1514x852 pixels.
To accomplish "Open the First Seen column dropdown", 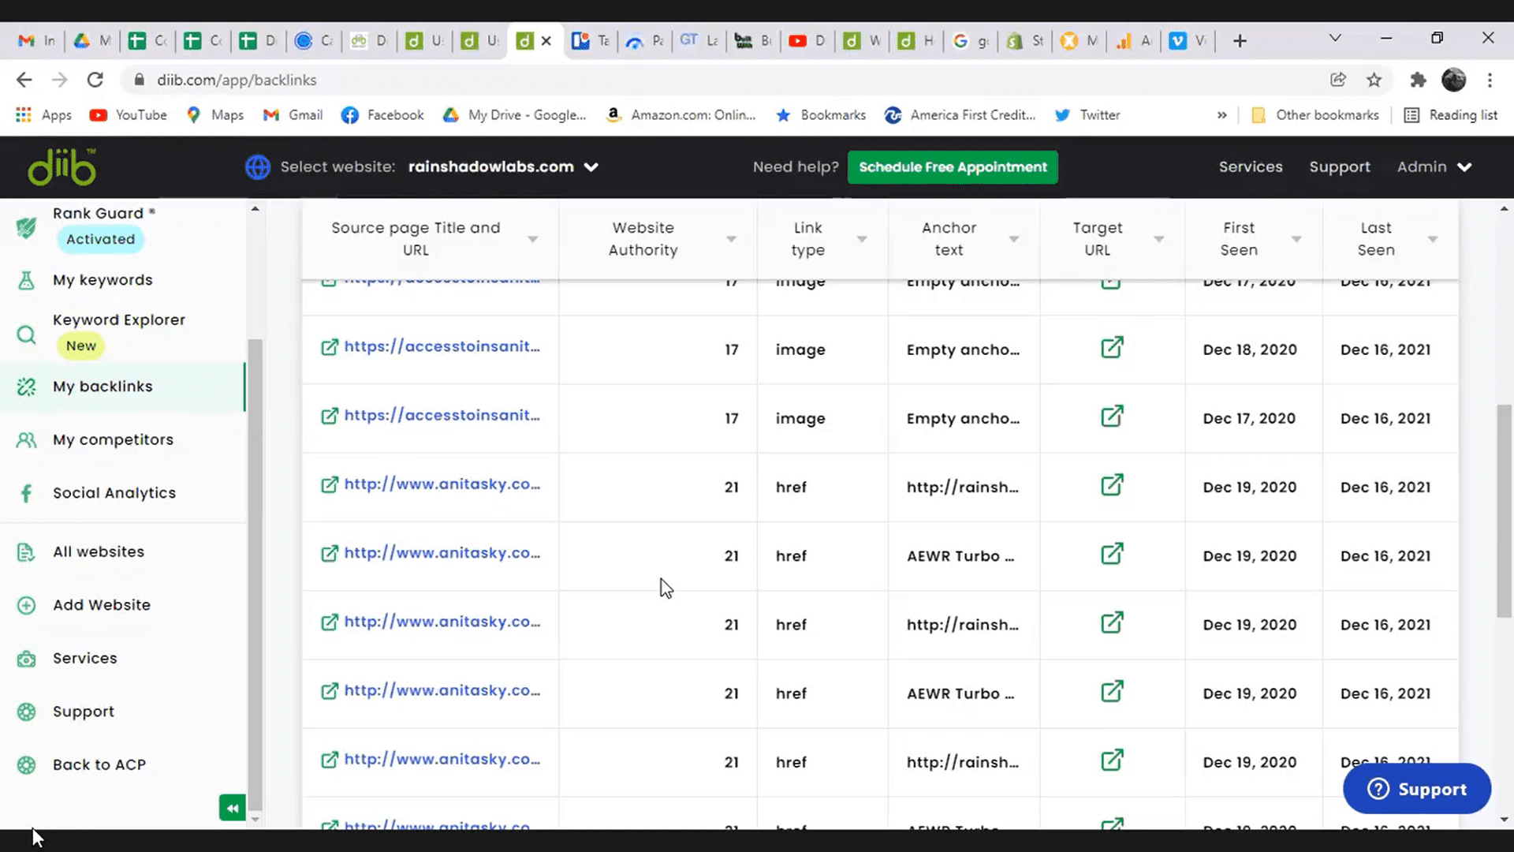I will 1296,239.
